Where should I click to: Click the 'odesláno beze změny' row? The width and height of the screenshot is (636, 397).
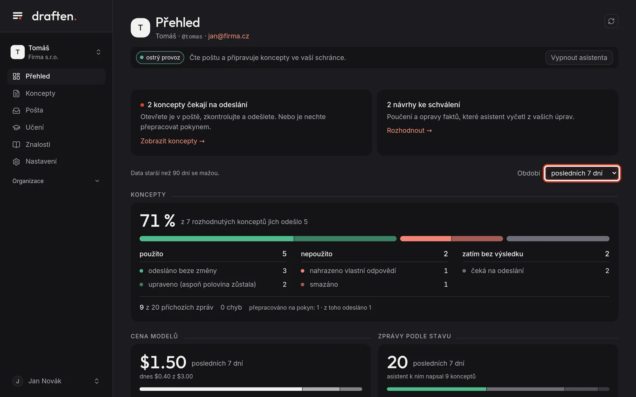coord(213,271)
